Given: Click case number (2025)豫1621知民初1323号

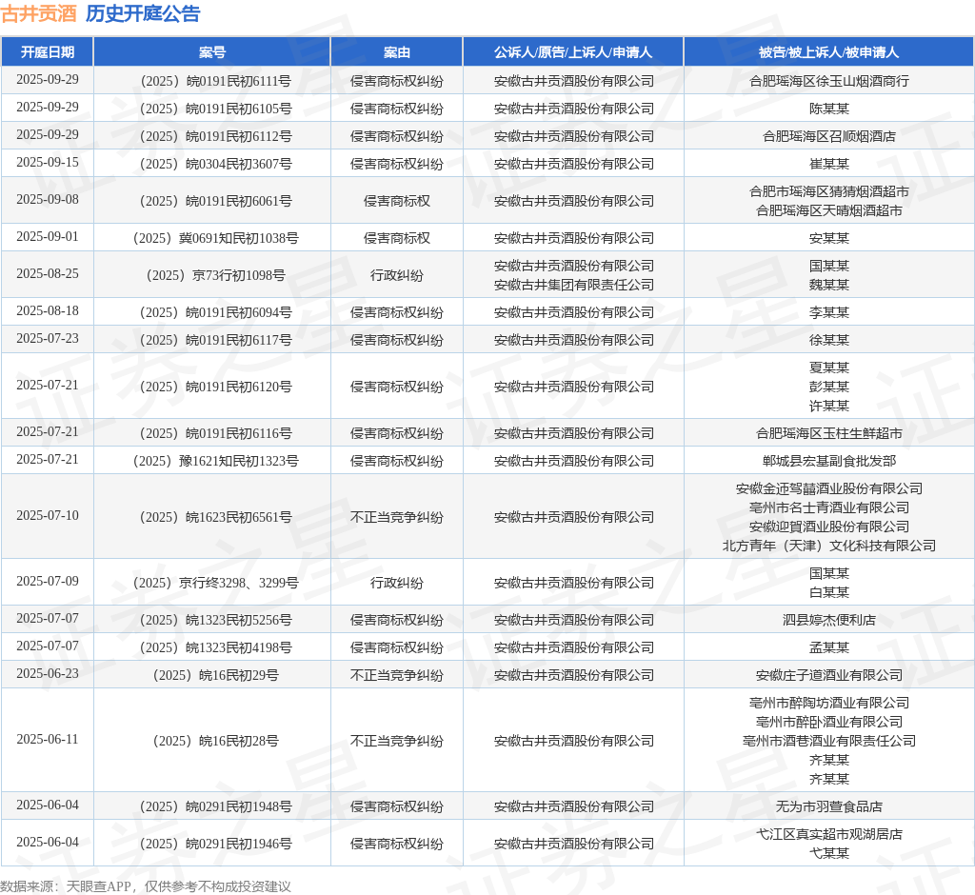Looking at the screenshot, I should point(216,461).
